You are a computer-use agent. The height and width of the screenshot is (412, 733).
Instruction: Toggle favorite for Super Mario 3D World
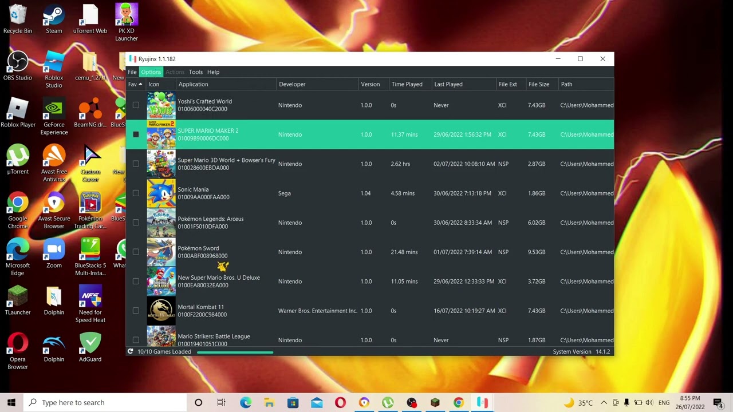click(x=136, y=164)
